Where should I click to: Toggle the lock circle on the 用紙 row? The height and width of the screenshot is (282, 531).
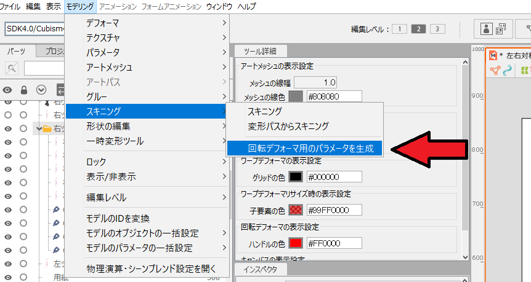[23, 277]
